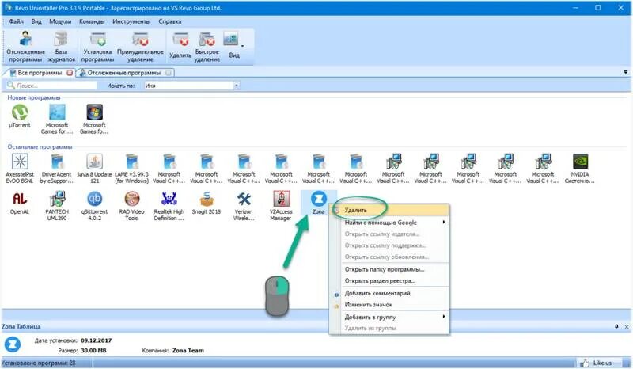Open the Инструменты menu
Image resolution: width=633 pixels, height=369 pixels.
(x=131, y=21)
